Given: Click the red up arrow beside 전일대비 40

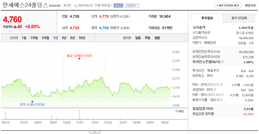Looking at the screenshot, I should pyautogui.click(x=15, y=27).
